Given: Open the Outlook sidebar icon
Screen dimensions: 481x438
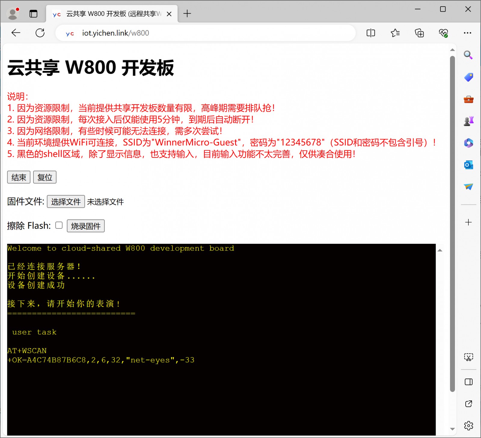Looking at the screenshot, I should pos(468,165).
